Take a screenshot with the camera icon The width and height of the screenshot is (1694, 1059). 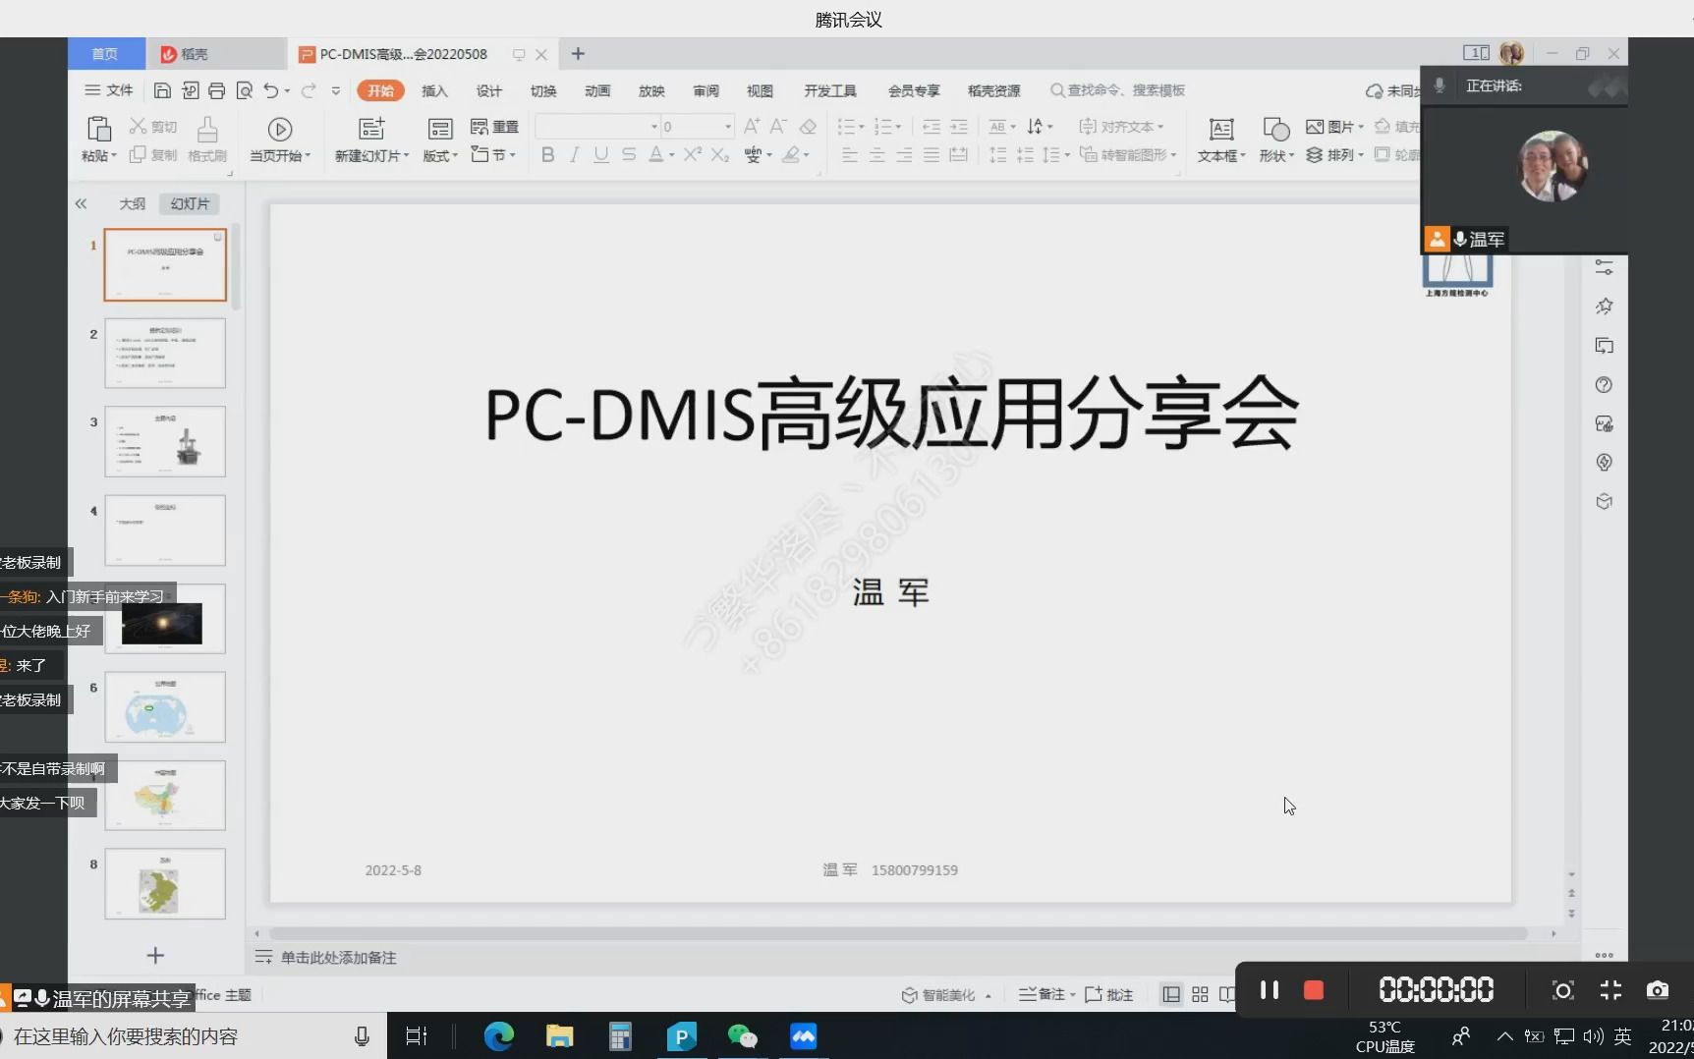pyautogui.click(x=1660, y=991)
